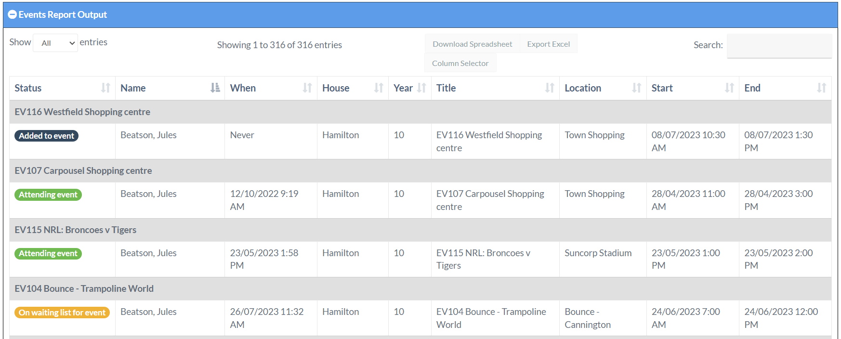Sort by Year column arrows
The height and width of the screenshot is (339, 841).
[421, 88]
